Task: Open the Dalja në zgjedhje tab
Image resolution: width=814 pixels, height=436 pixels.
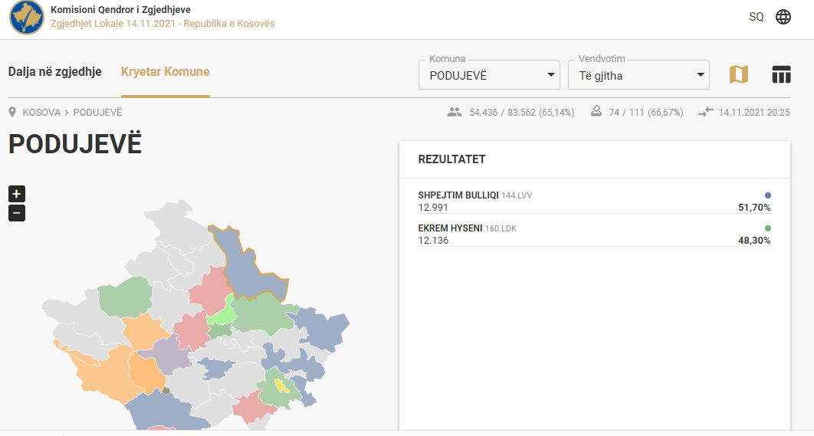Action: pyautogui.click(x=55, y=71)
